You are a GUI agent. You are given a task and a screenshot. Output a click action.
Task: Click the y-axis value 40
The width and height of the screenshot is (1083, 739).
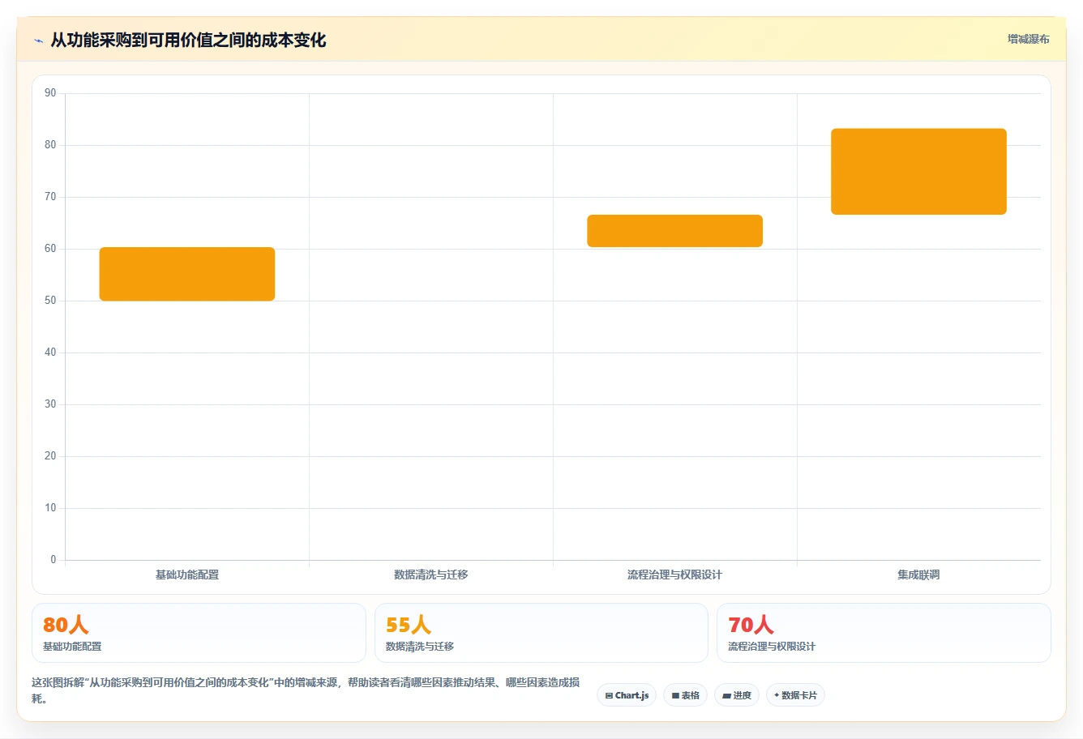click(x=50, y=352)
